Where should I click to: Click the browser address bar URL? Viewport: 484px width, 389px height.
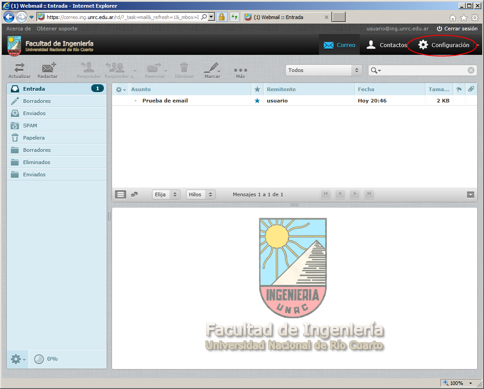122,17
